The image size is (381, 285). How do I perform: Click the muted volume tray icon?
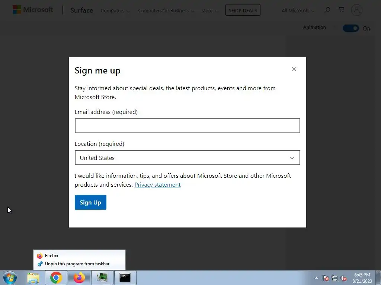click(343, 278)
